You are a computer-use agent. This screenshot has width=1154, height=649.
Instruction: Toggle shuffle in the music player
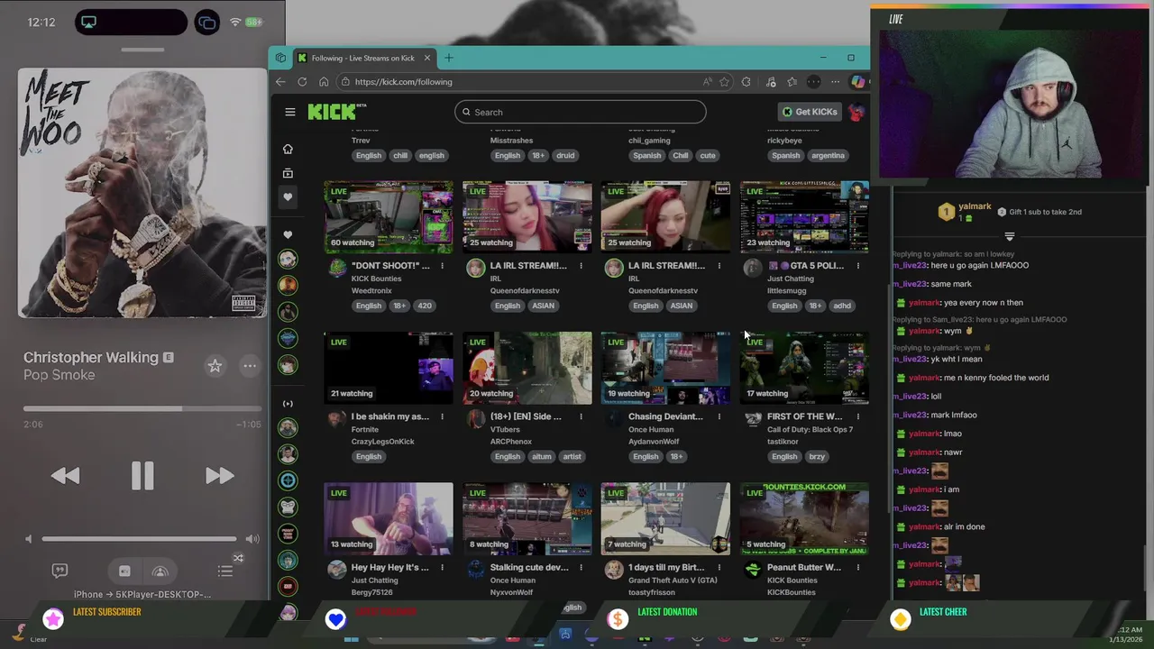tap(238, 558)
